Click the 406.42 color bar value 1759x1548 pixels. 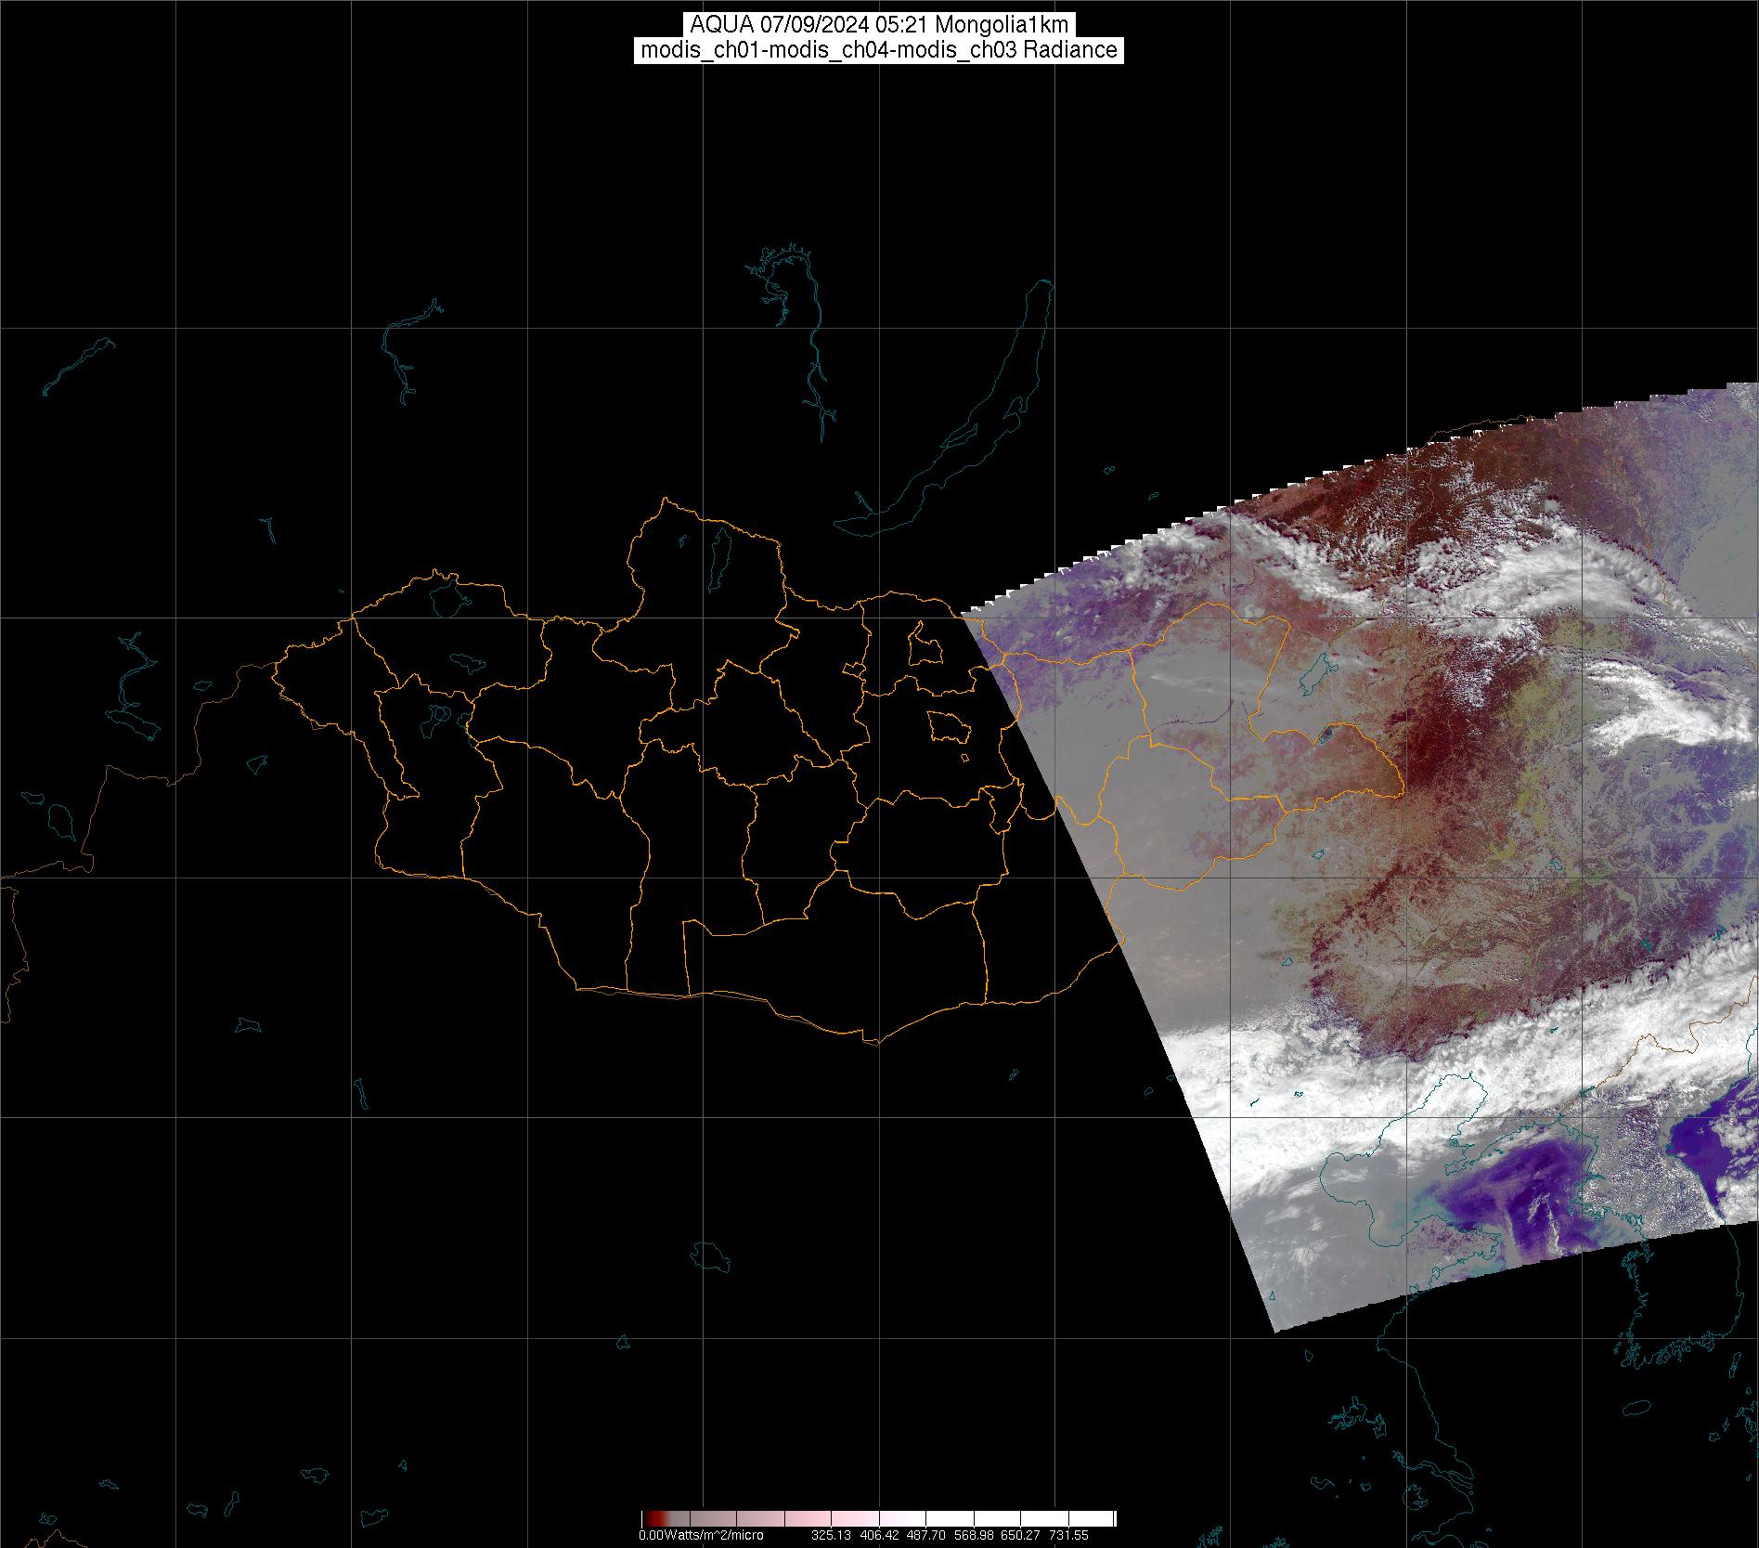[x=877, y=1535]
